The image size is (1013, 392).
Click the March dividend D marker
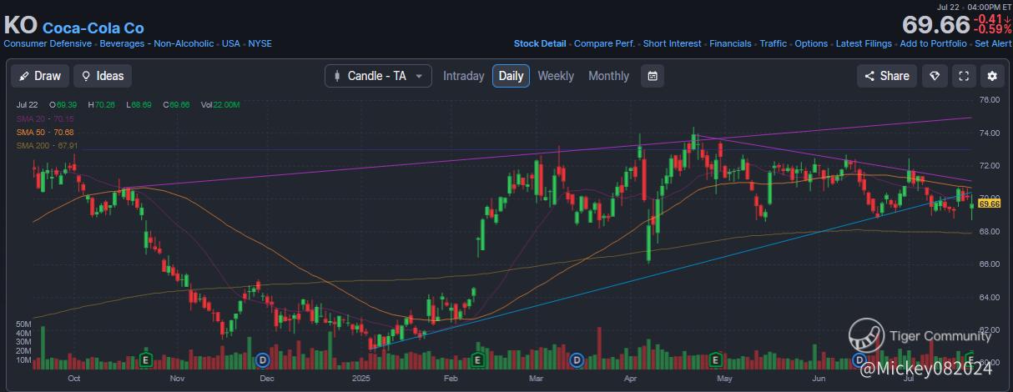576,360
